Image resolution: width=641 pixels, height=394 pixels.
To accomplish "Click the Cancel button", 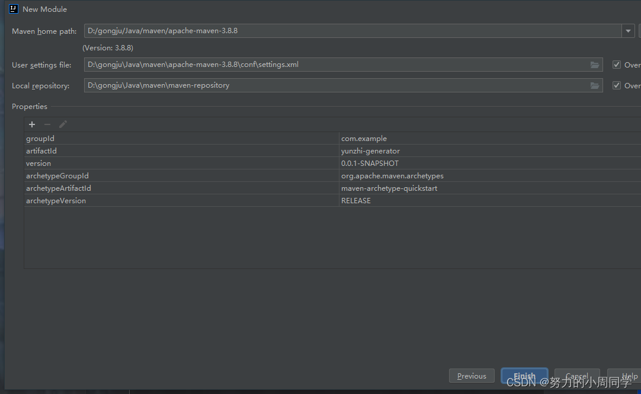I will point(576,376).
